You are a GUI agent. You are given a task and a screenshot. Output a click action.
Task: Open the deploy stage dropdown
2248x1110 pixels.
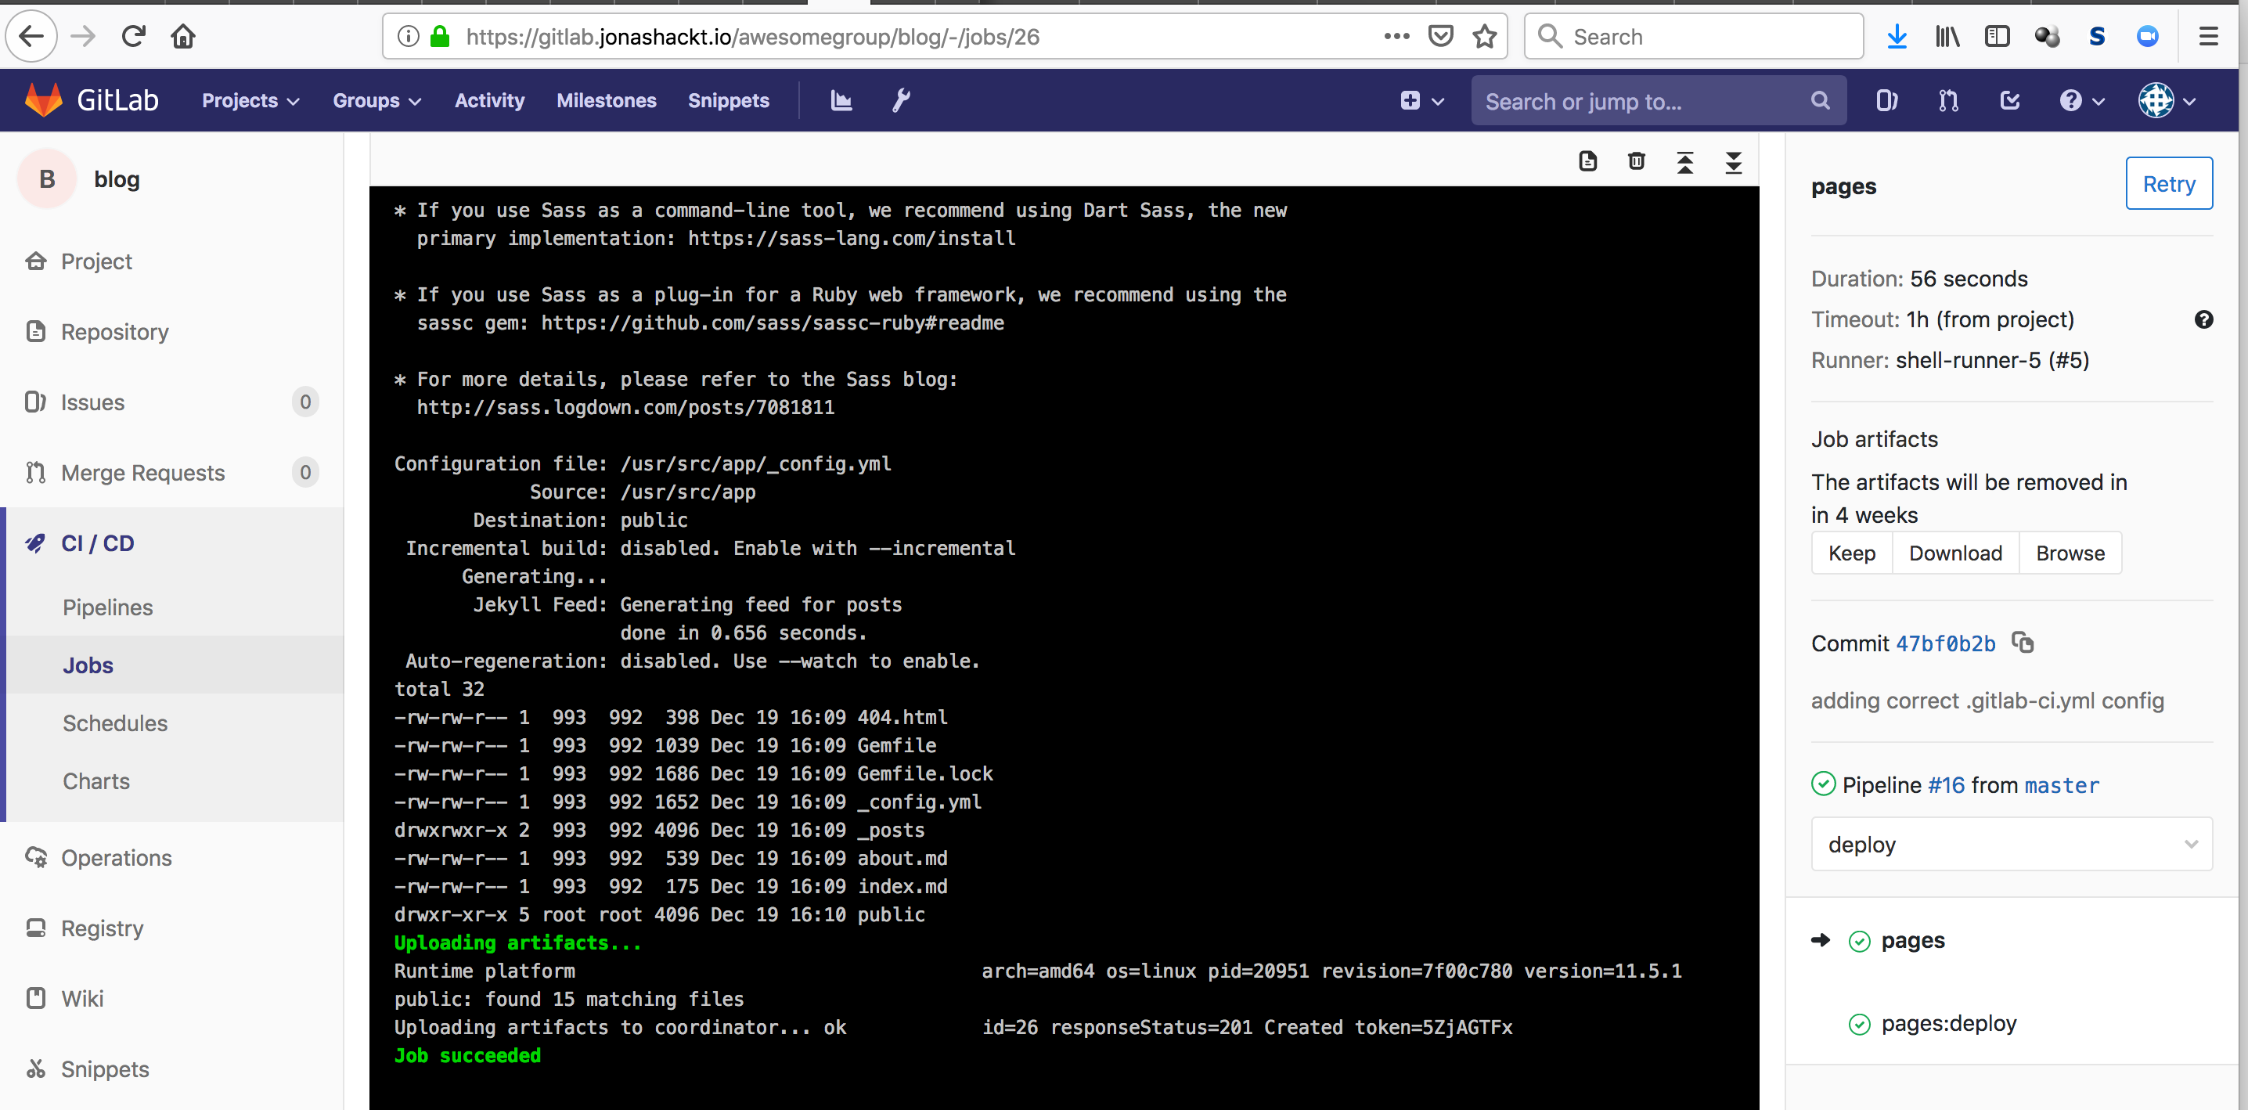(x=2011, y=844)
